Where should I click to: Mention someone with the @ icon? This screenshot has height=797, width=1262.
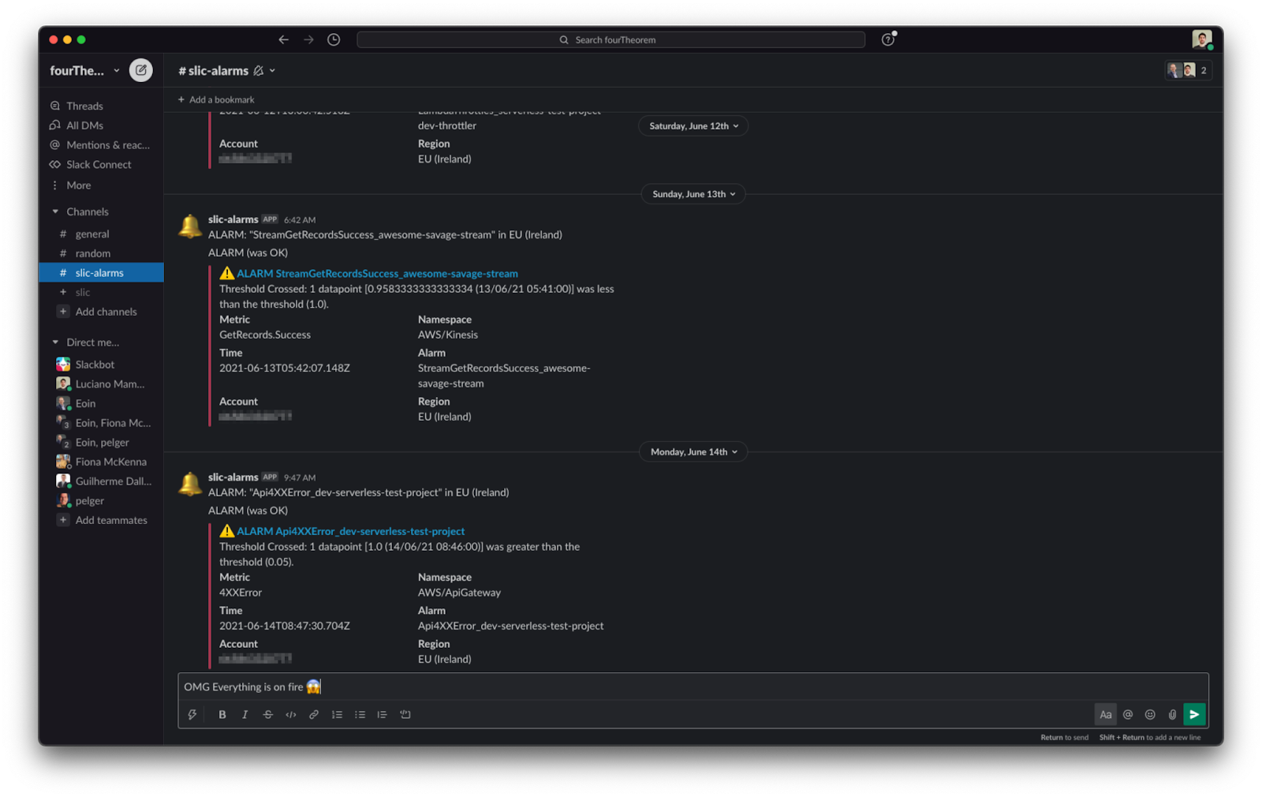[1128, 715]
